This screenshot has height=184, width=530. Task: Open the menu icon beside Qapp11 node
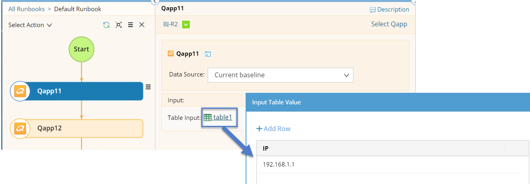tap(148, 87)
